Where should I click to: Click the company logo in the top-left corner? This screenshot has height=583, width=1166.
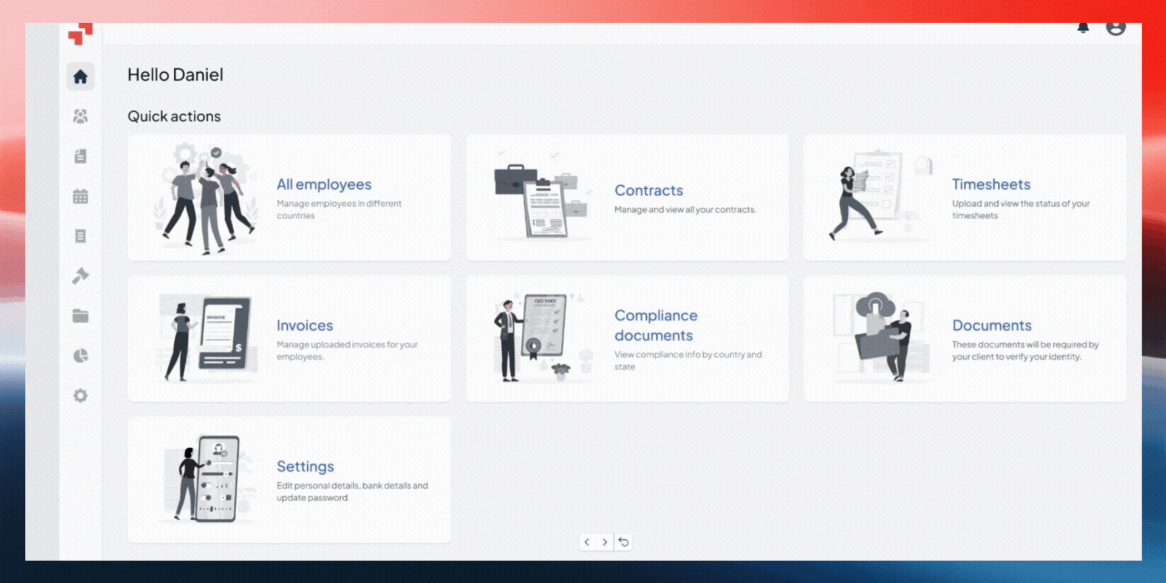point(80,35)
